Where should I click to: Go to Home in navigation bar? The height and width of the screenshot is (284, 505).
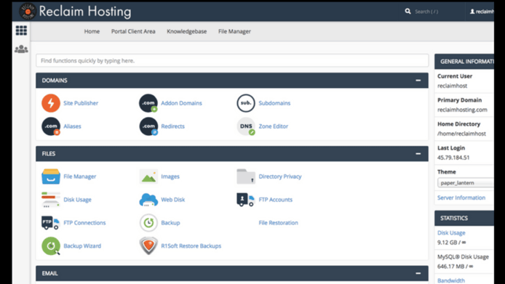pos(92,31)
